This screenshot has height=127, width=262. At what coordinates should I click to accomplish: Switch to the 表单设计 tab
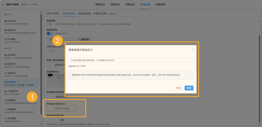[x=100, y=5]
